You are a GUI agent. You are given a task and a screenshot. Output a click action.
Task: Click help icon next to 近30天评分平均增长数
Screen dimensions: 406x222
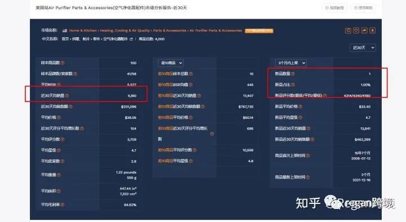click(x=82, y=128)
